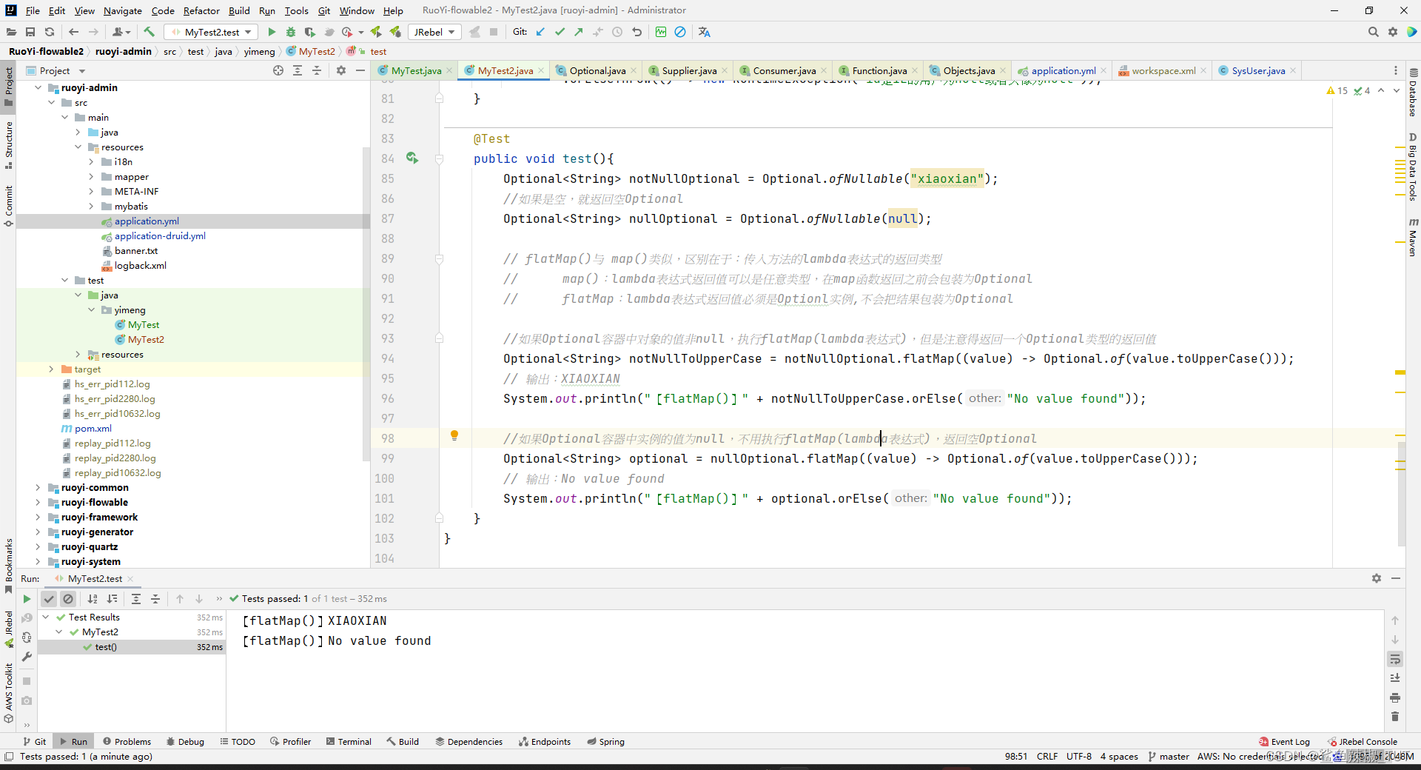Expand the target folder
The image size is (1421, 770).
pyautogui.click(x=51, y=369)
